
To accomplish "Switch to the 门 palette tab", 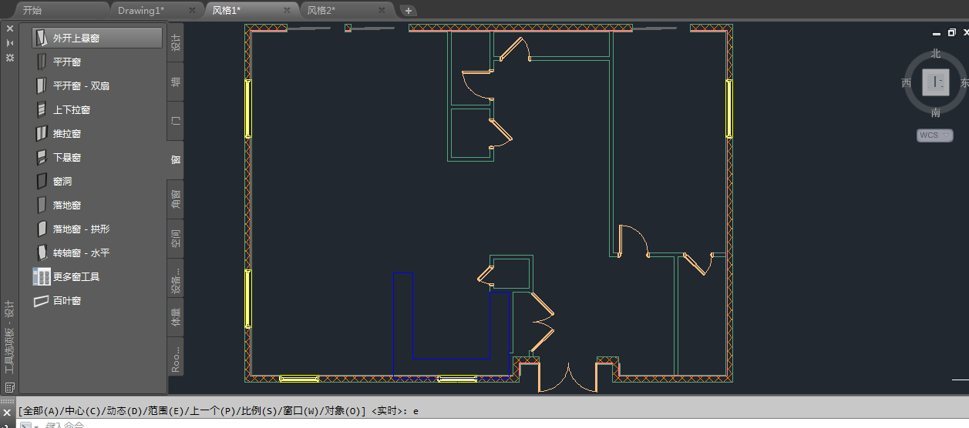I will click(176, 122).
